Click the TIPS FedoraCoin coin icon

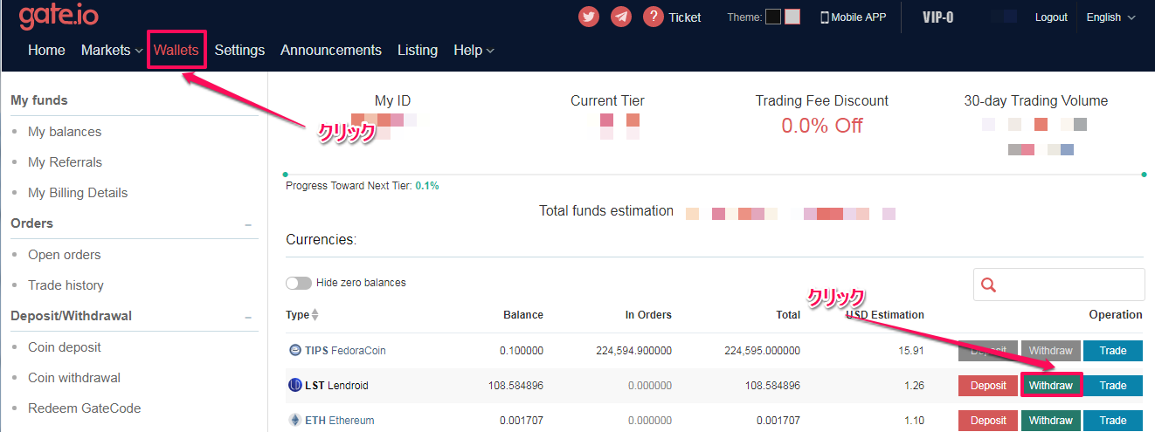(x=294, y=350)
